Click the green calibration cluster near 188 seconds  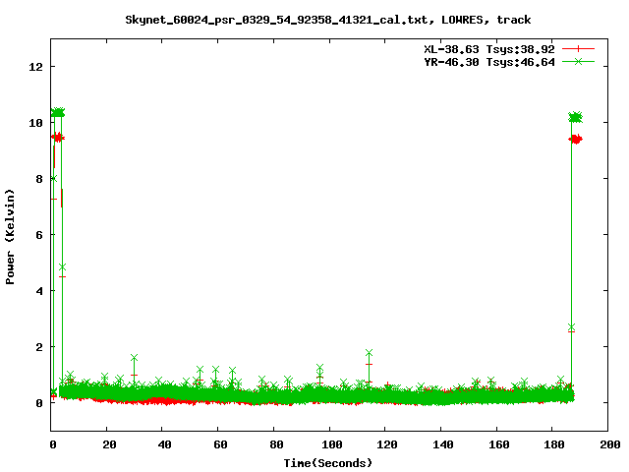(576, 117)
